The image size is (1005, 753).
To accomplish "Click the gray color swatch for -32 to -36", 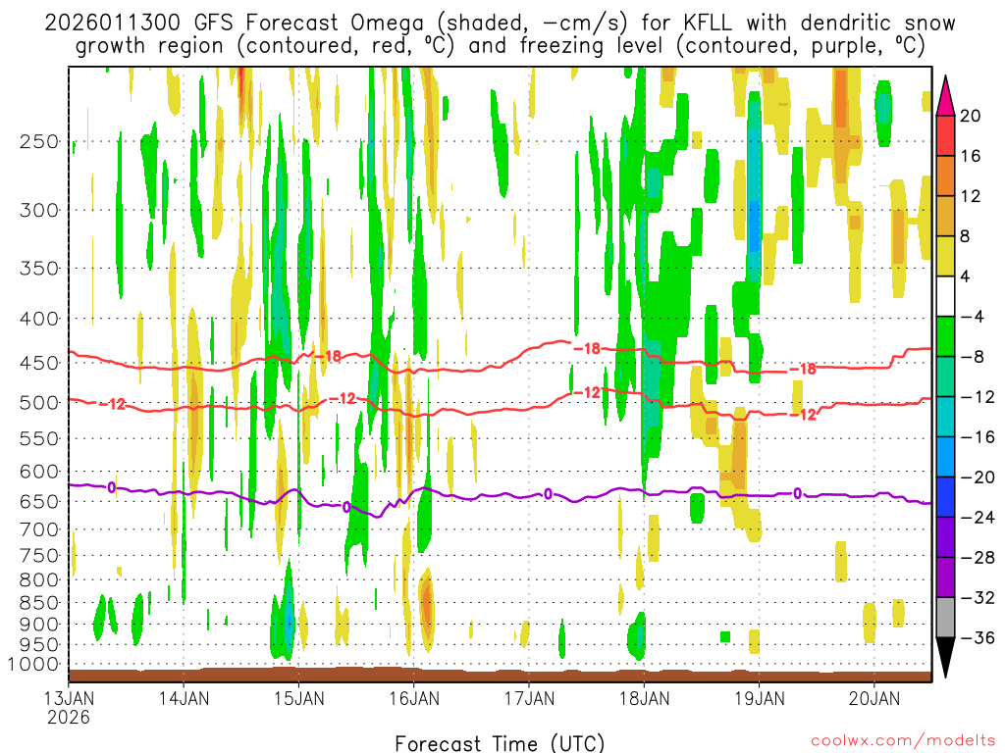I will pyautogui.click(x=945, y=618).
